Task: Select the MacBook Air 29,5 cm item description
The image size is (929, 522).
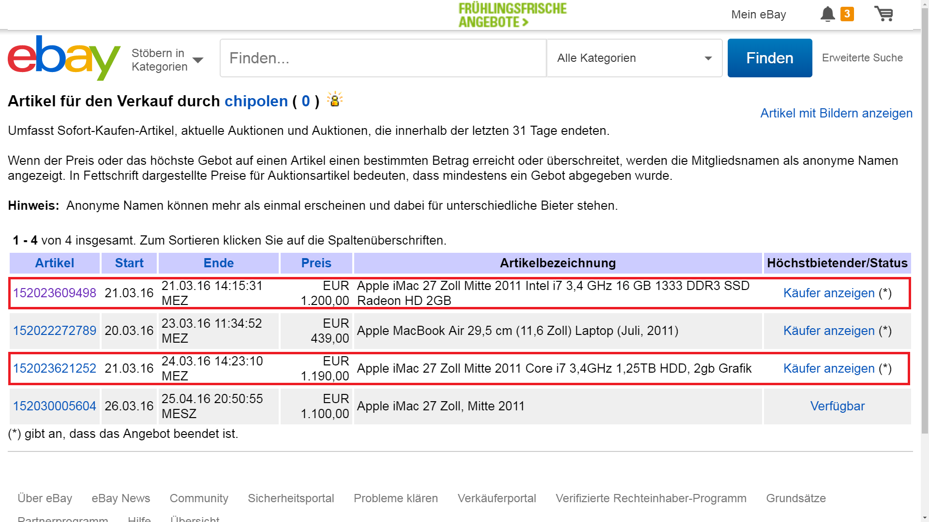Action: [518, 331]
